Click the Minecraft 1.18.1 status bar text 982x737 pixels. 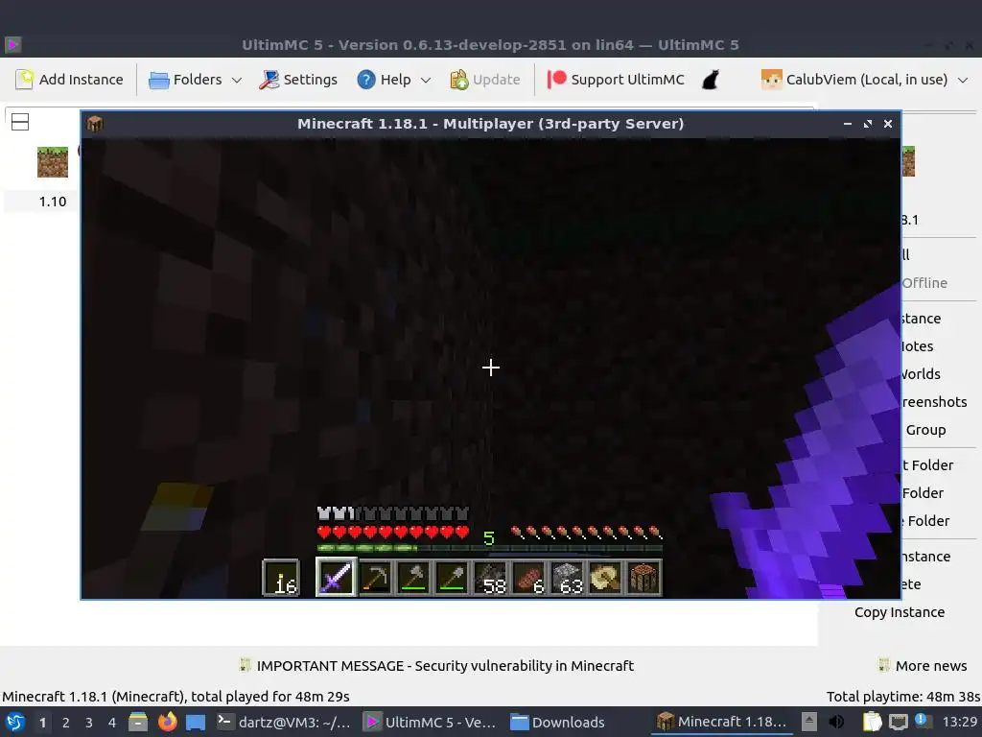pos(176,697)
